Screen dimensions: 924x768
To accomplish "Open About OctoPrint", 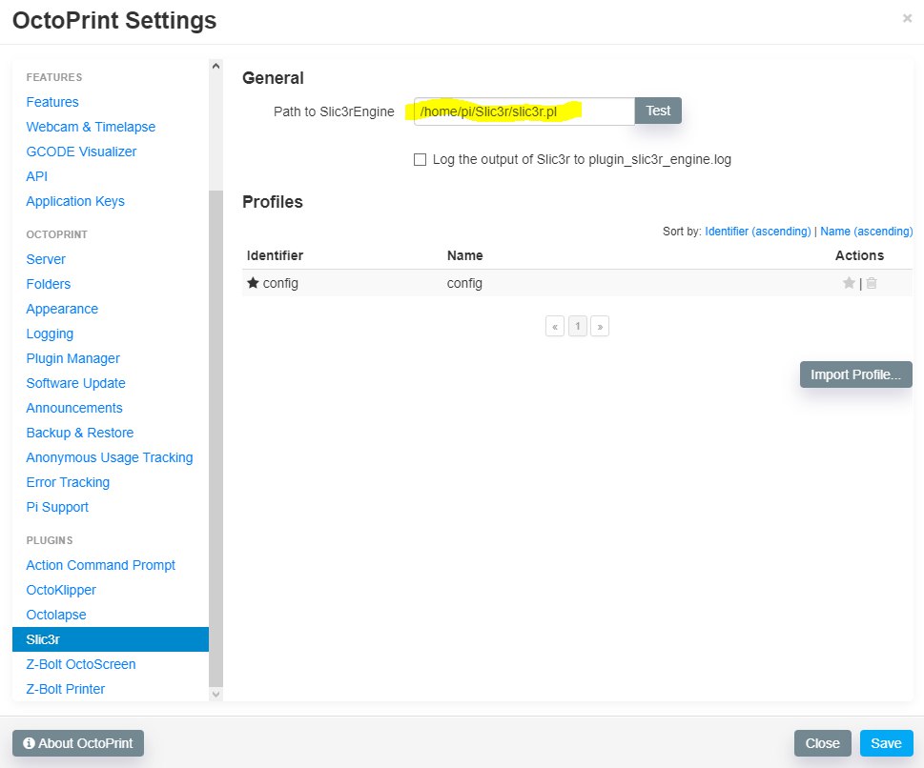I will pyautogui.click(x=78, y=743).
